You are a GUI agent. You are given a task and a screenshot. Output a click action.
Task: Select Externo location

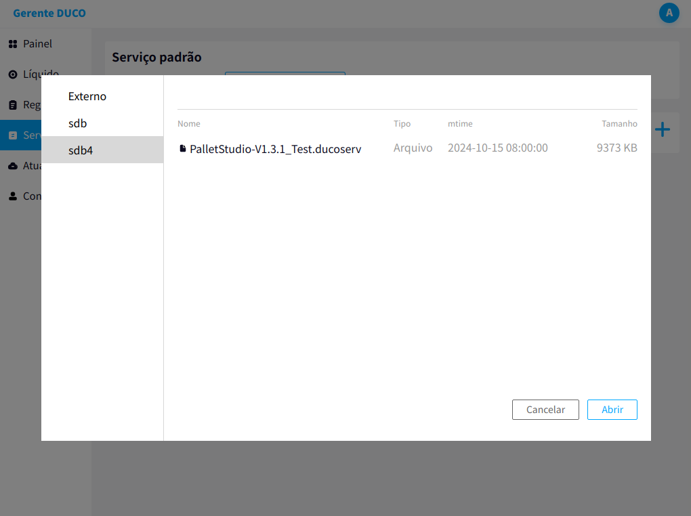point(102,96)
